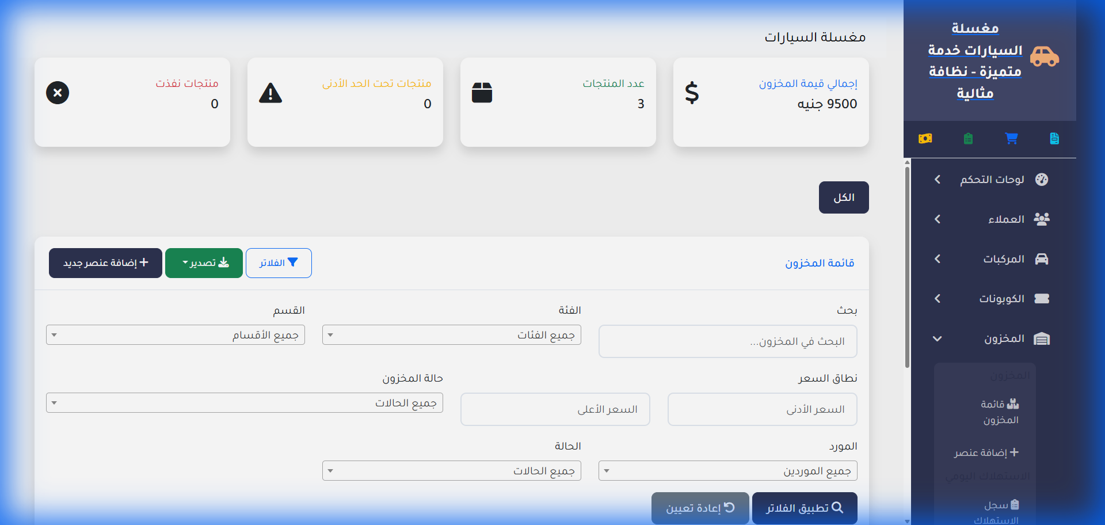Viewport: 1105px width, 525px height.
Task: Open the مغسلة السيارات site title link
Action: (x=975, y=60)
